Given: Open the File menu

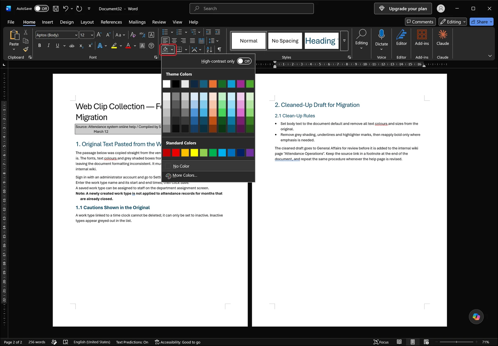Looking at the screenshot, I should 11,22.
